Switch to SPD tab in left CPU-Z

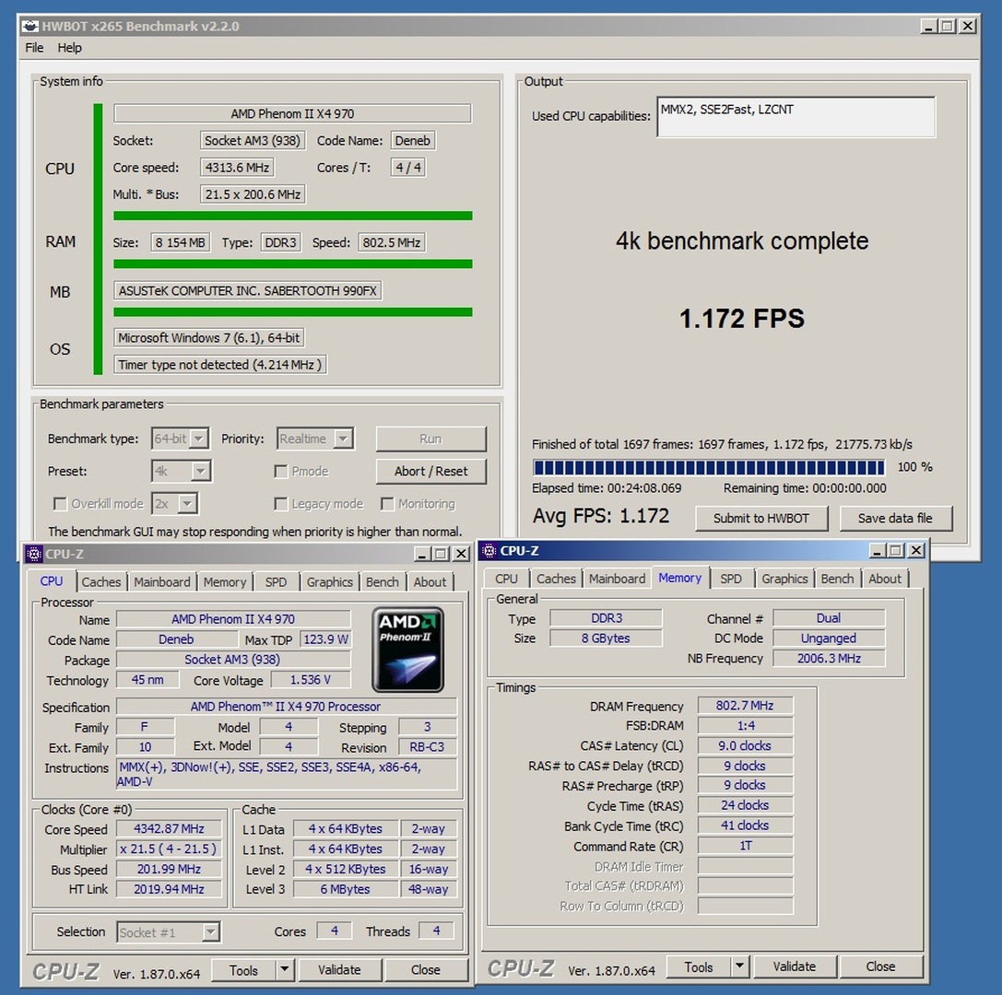pyautogui.click(x=276, y=582)
